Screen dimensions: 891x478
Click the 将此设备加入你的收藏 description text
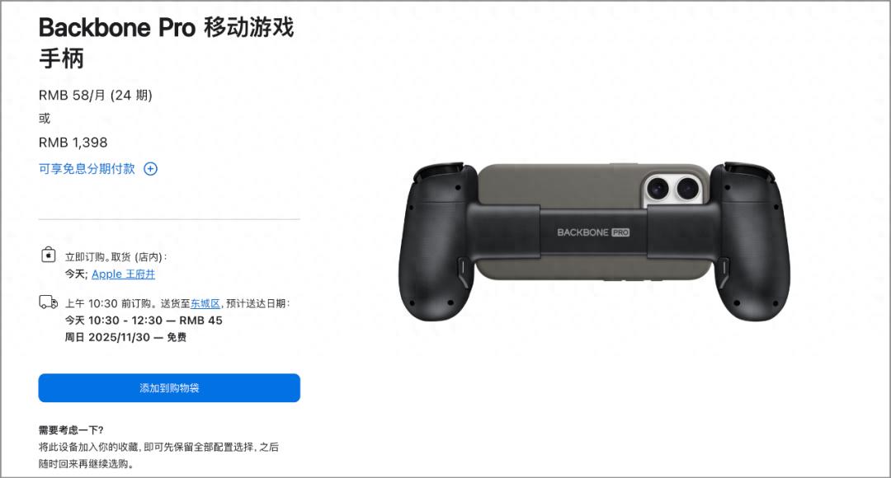click(x=158, y=455)
